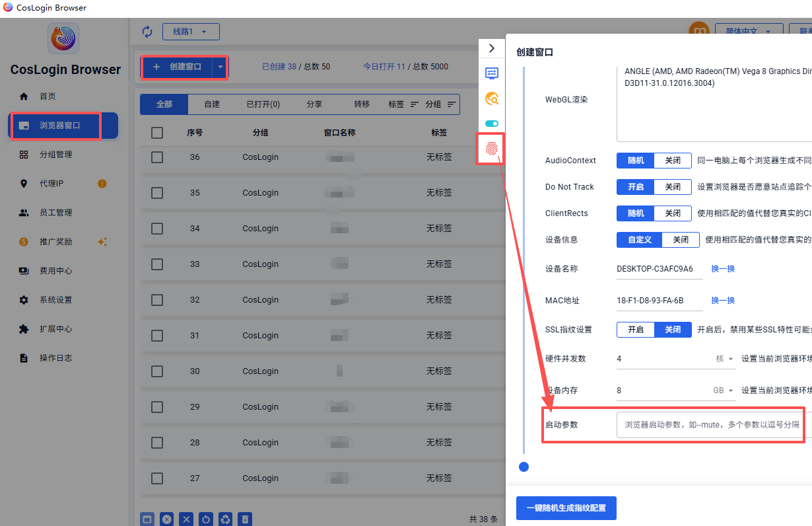Click the 员工管理 people icon
812x526 pixels.
[24, 213]
